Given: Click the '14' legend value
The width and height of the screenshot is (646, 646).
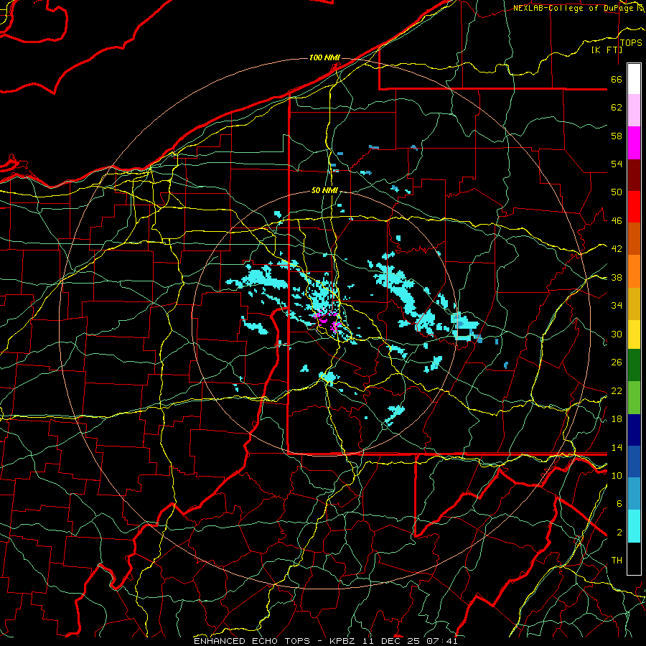Looking at the screenshot, I should click(617, 447).
